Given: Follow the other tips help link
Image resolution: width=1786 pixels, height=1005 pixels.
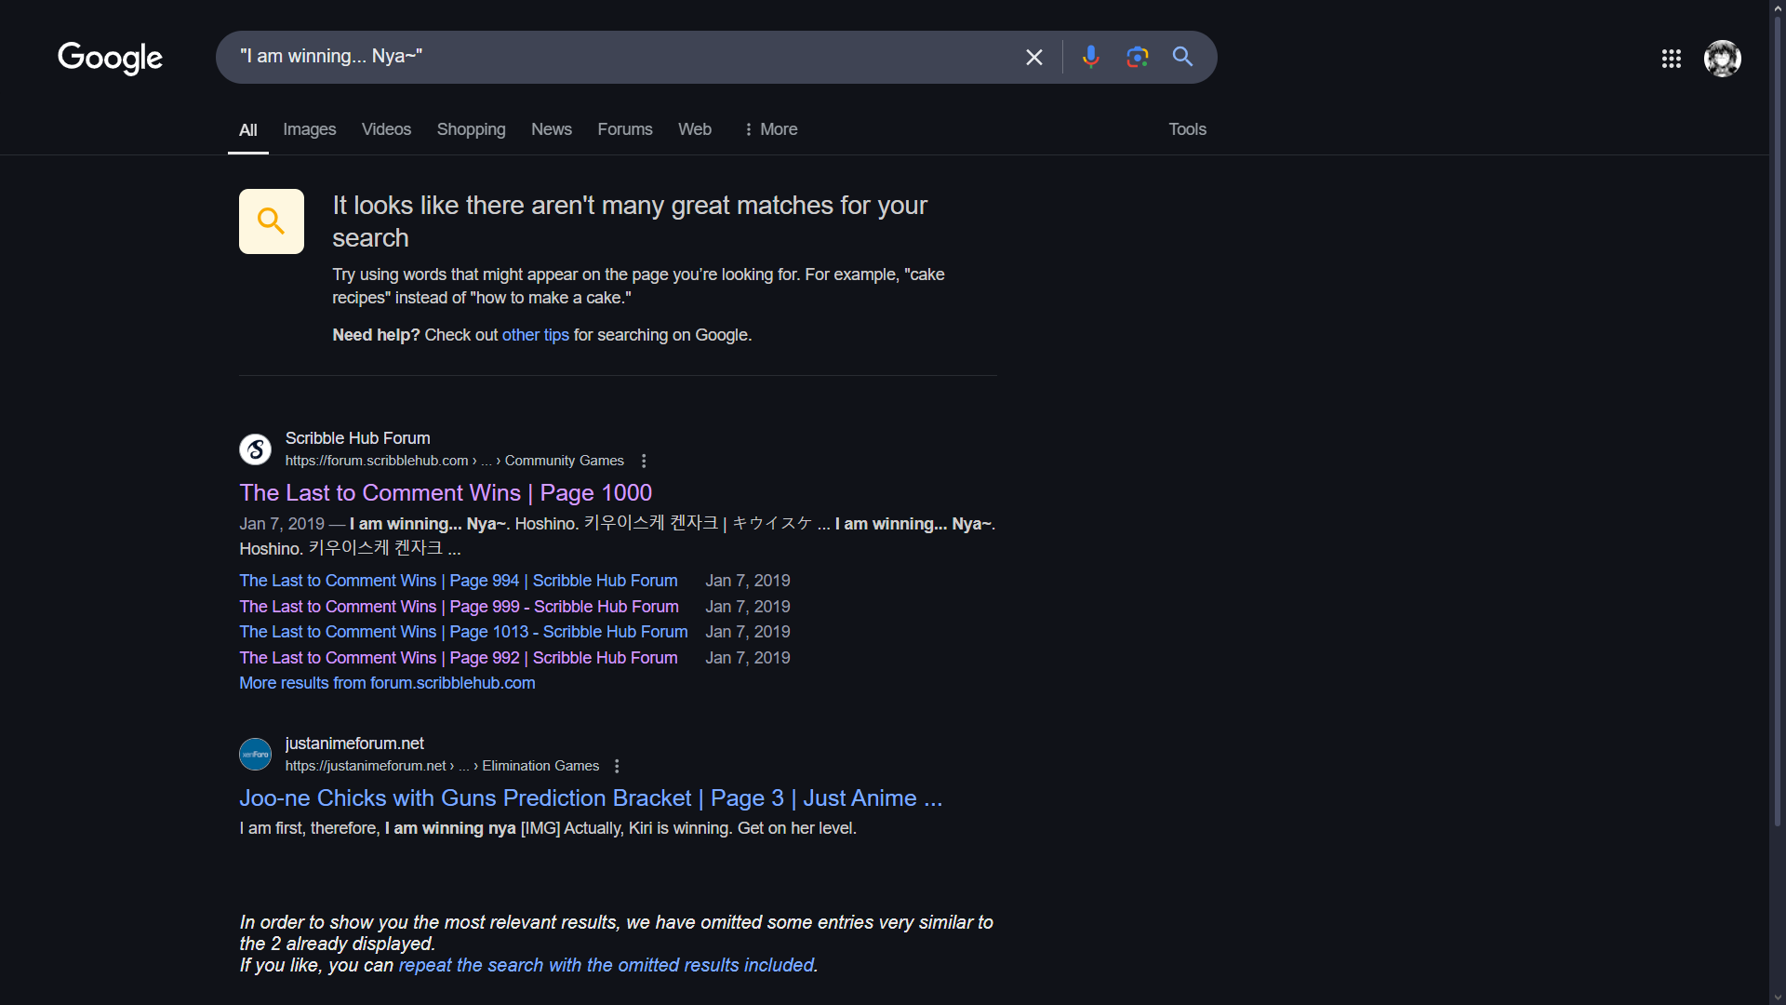Looking at the screenshot, I should tap(535, 335).
